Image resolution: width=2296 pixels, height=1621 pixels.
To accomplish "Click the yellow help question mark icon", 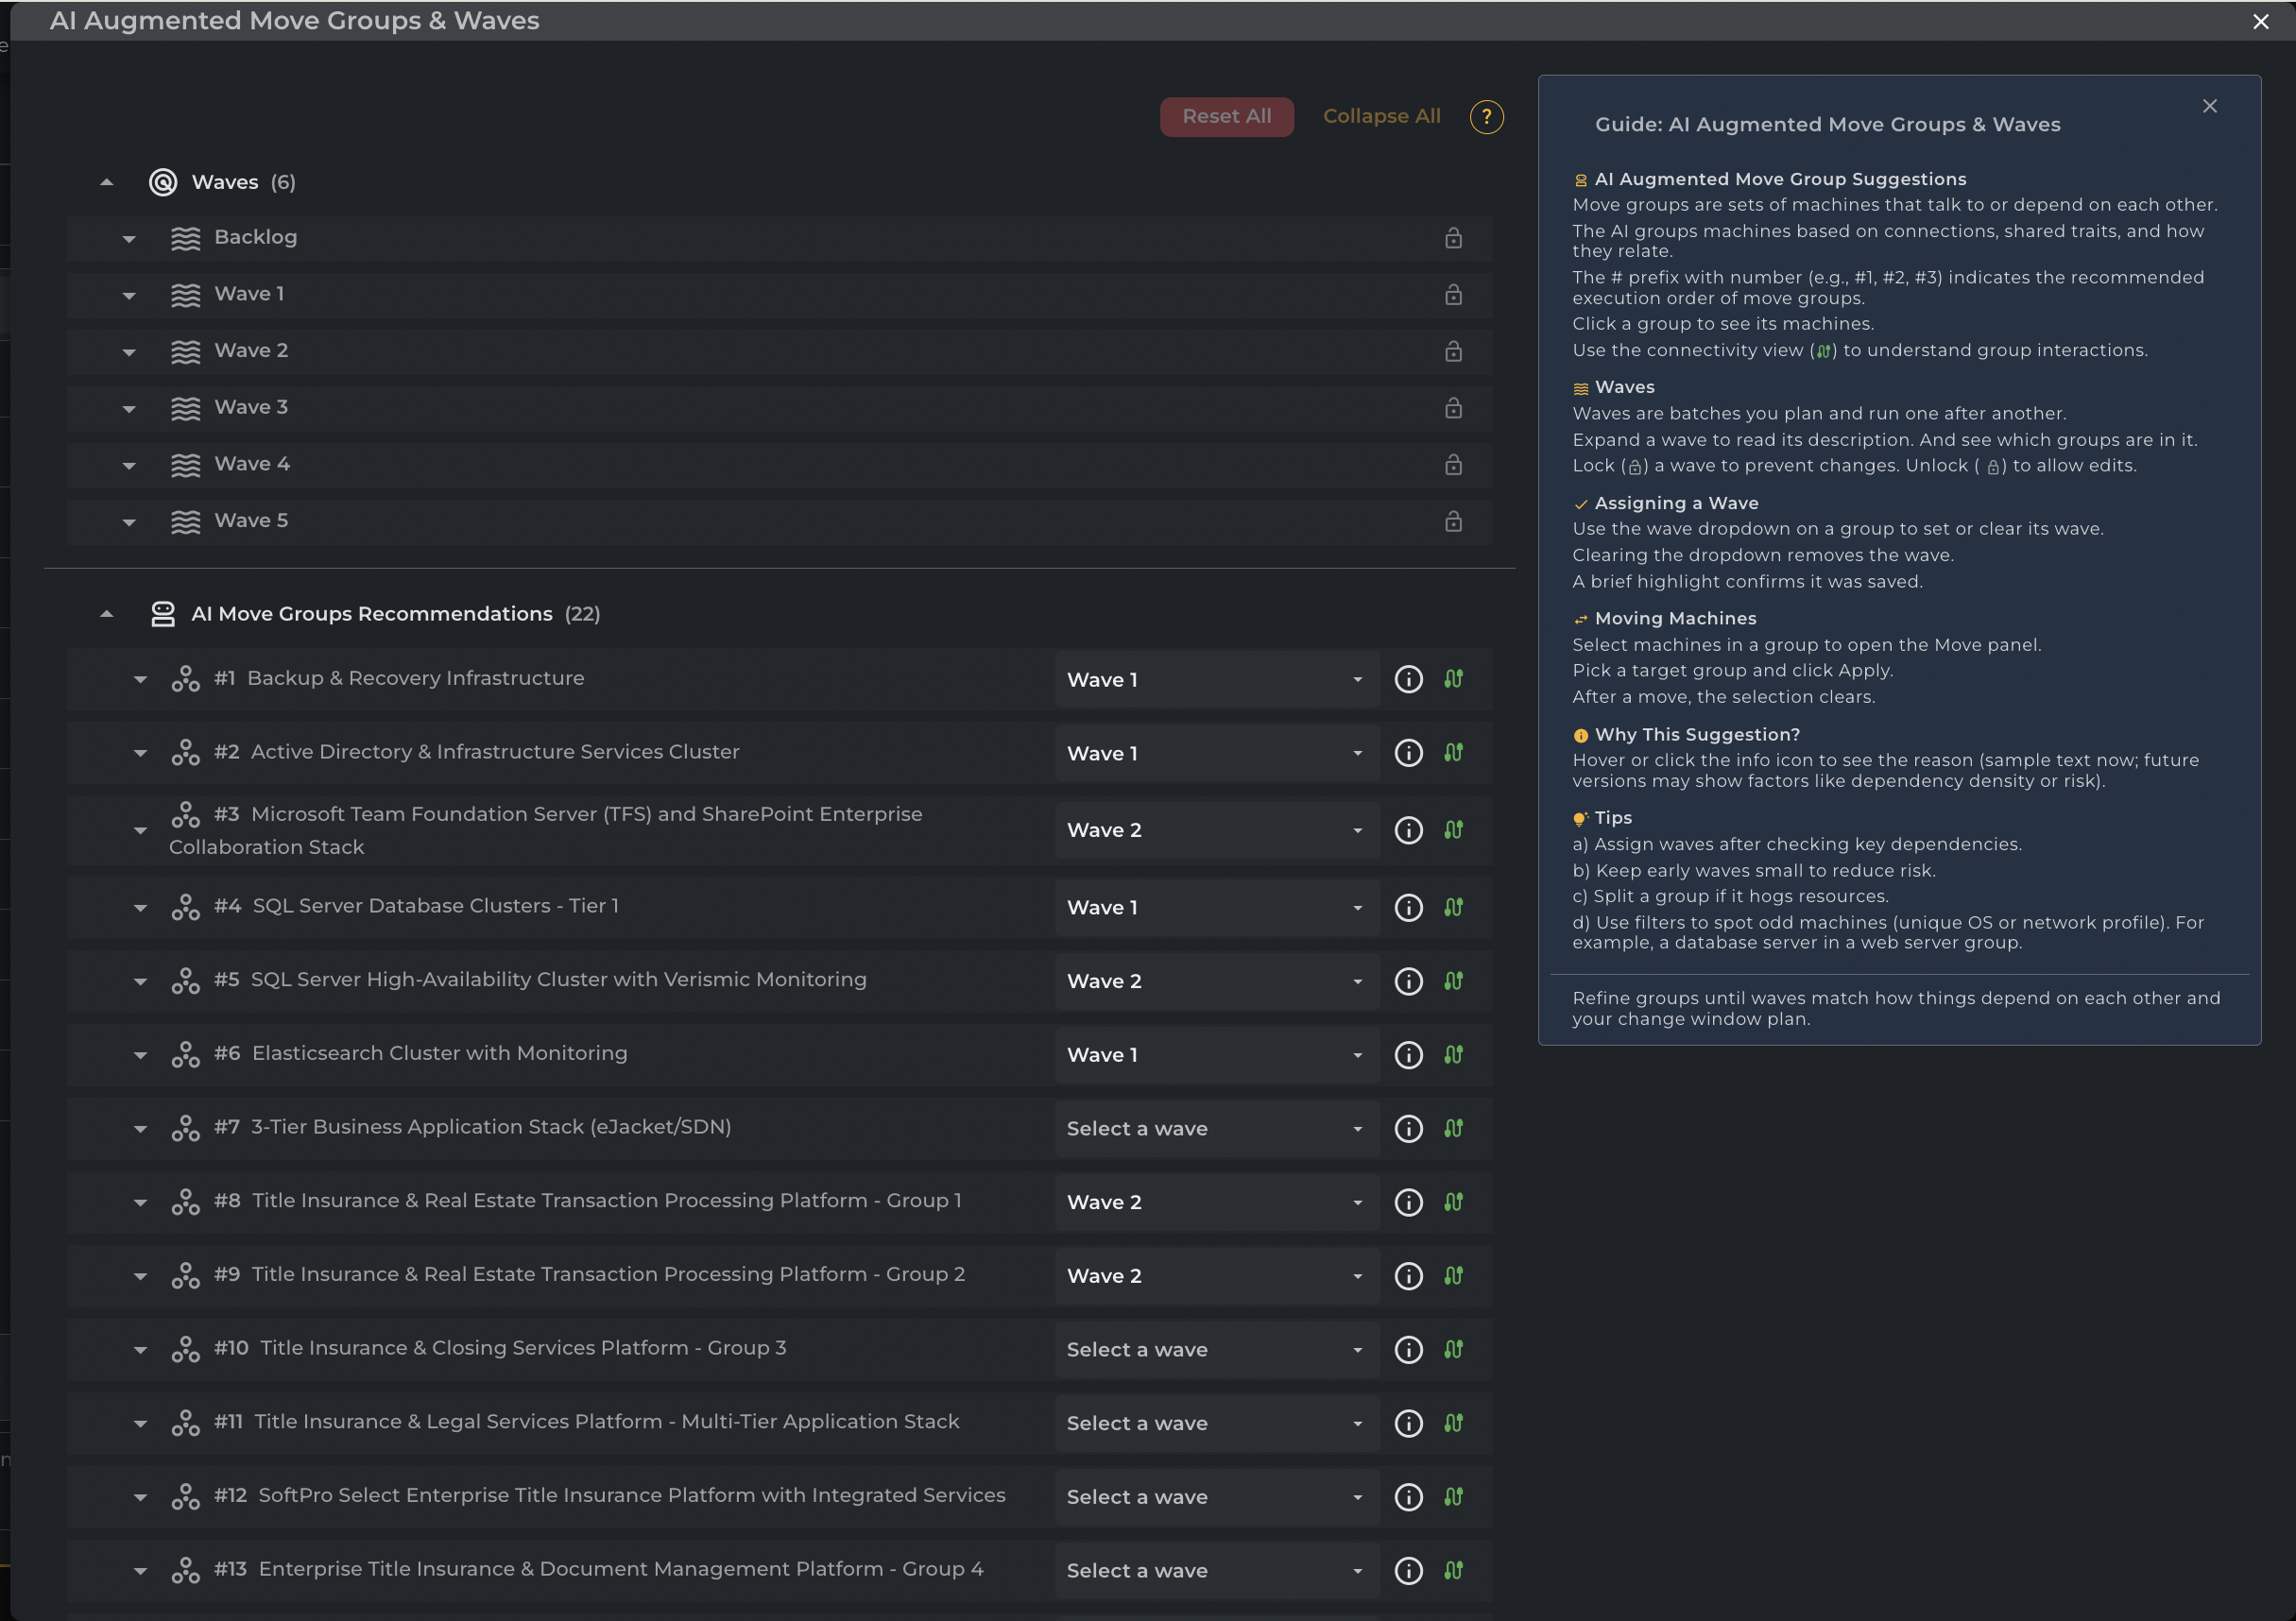I will pyautogui.click(x=1486, y=116).
